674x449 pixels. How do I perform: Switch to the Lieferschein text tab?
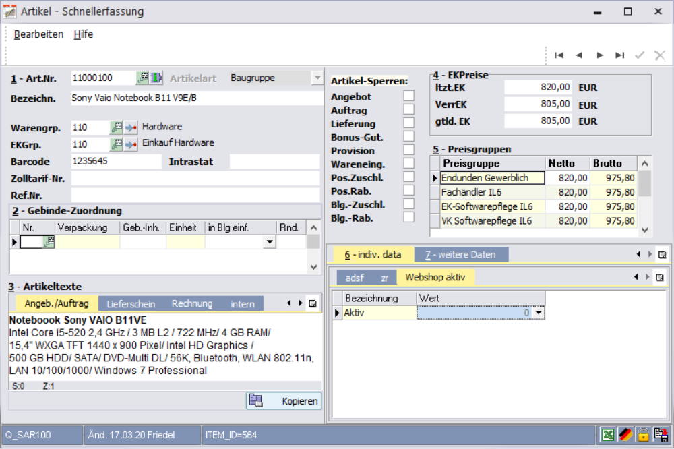pos(131,303)
